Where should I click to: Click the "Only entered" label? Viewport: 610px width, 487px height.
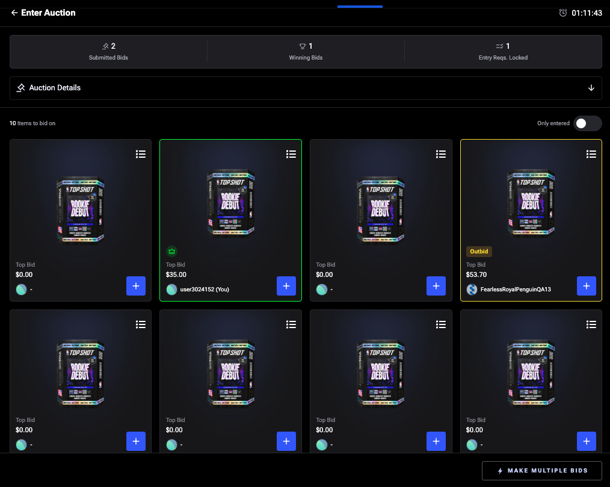[553, 123]
